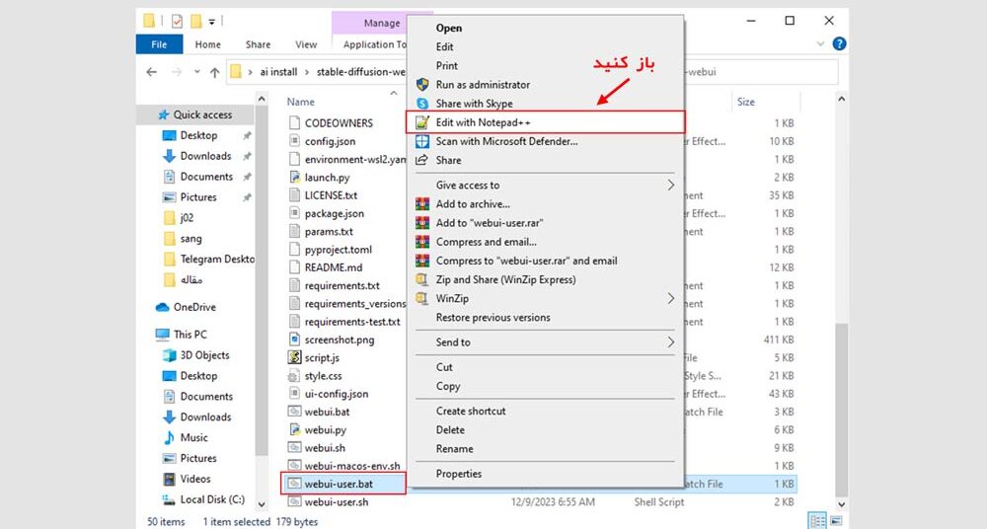The width and height of the screenshot is (987, 529).
Task: Open the View ribbon tab
Action: pyautogui.click(x=306, y=44)
